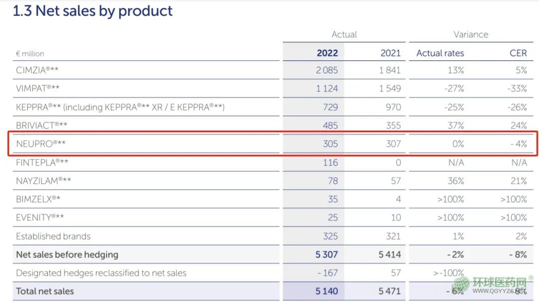The height and width of the screenshot is (302, 539).
Task: Select the Net sales before hedging row
Action: coord(67,255)
